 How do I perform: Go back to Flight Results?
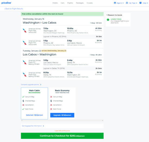point(14,9)
